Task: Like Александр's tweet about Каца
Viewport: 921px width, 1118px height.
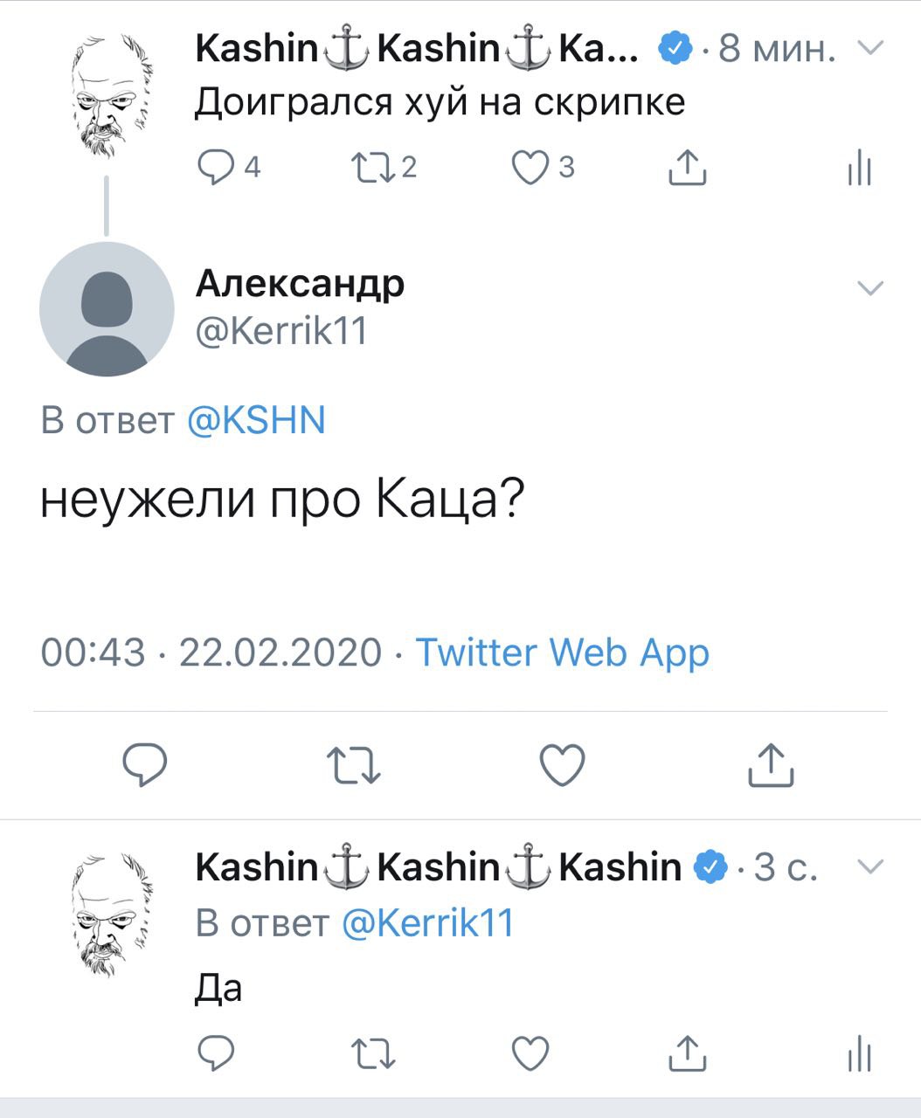Action: [x=561, y=765]
